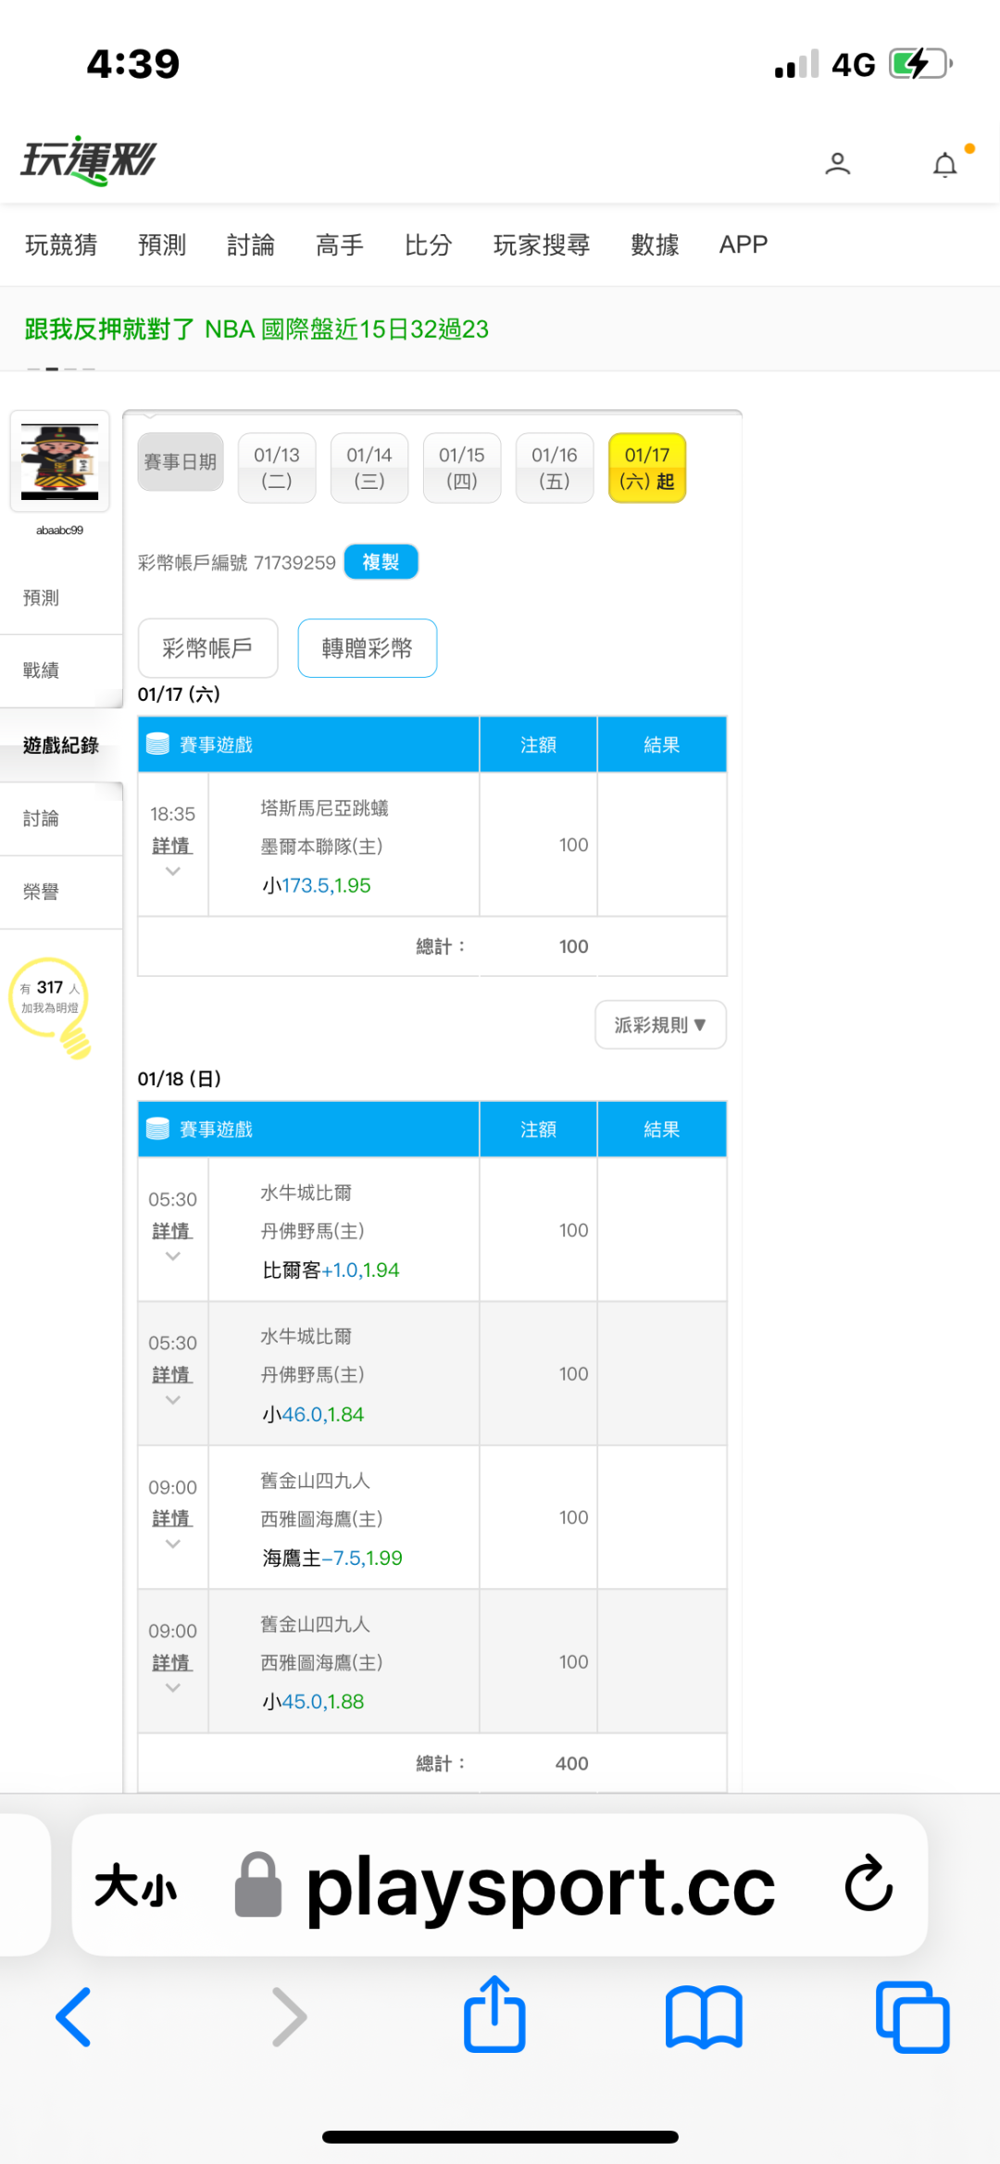Switch to the 戰績 sidebar tab
Screen dimensions: 1000x2164
(x=42, y=670)
